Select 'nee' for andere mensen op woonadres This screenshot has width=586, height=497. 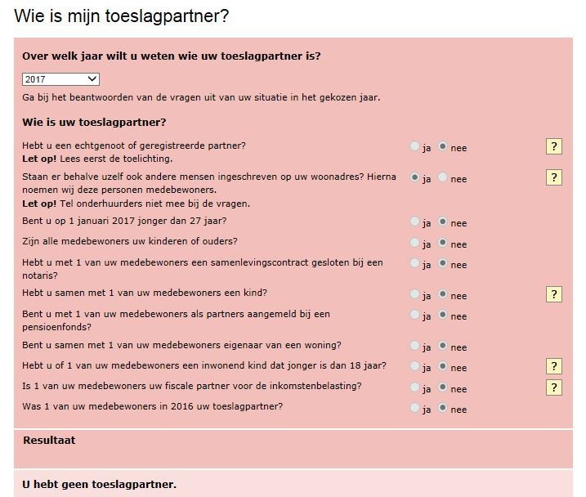443,177
